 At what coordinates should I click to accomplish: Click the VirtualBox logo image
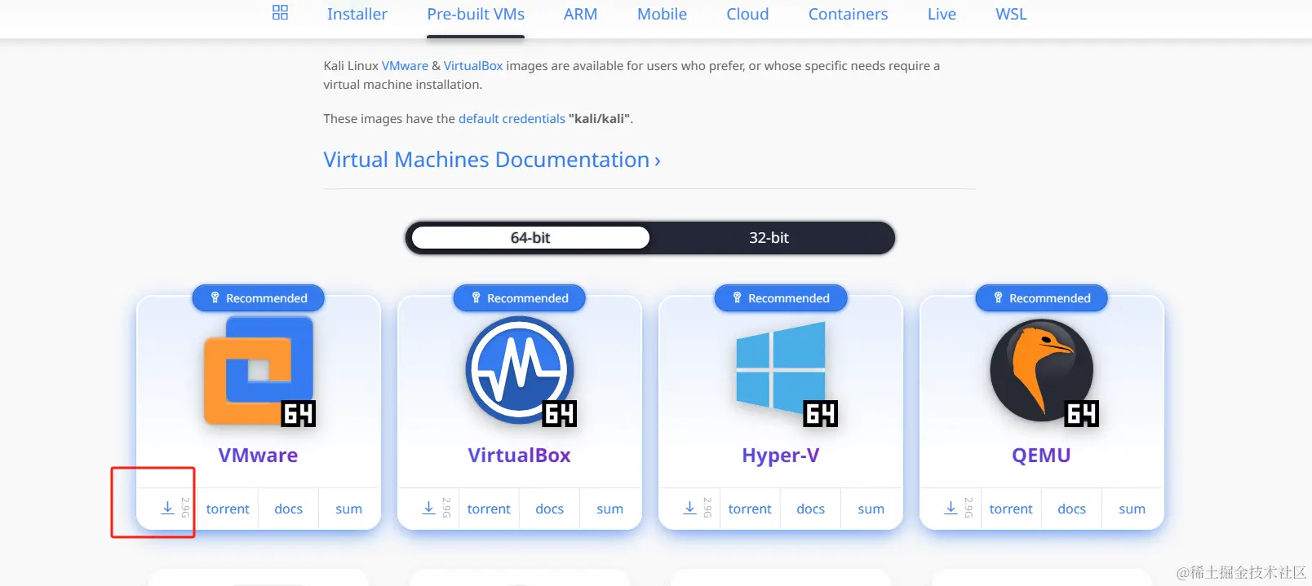tap(520, 372)
